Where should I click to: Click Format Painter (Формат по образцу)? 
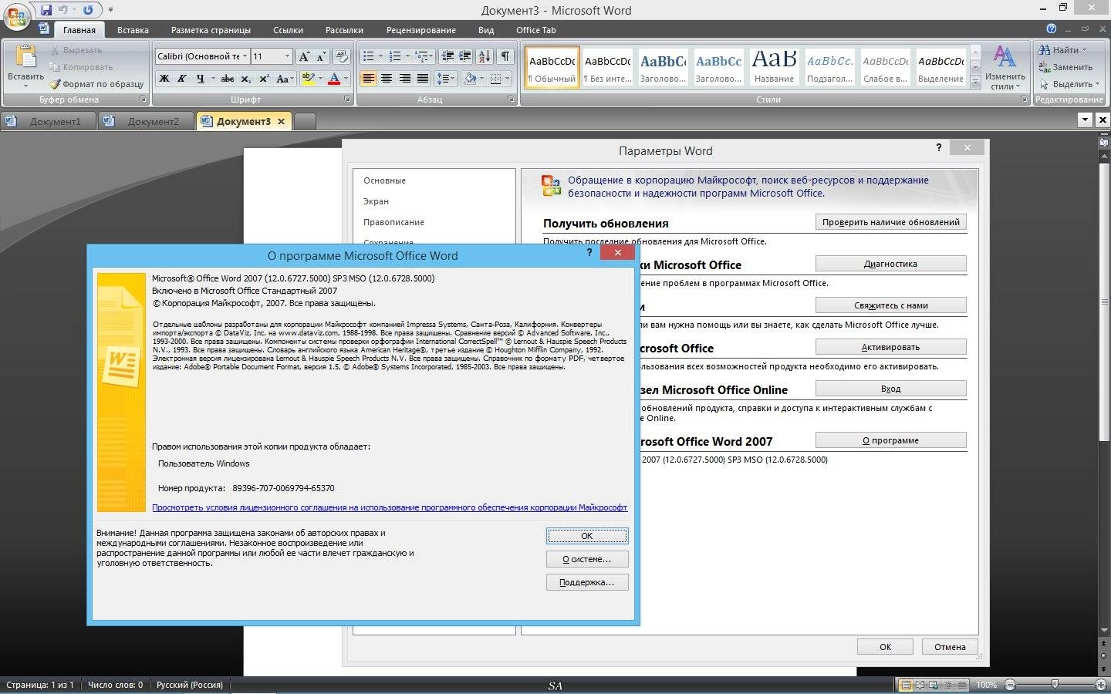tap(97, 84)
